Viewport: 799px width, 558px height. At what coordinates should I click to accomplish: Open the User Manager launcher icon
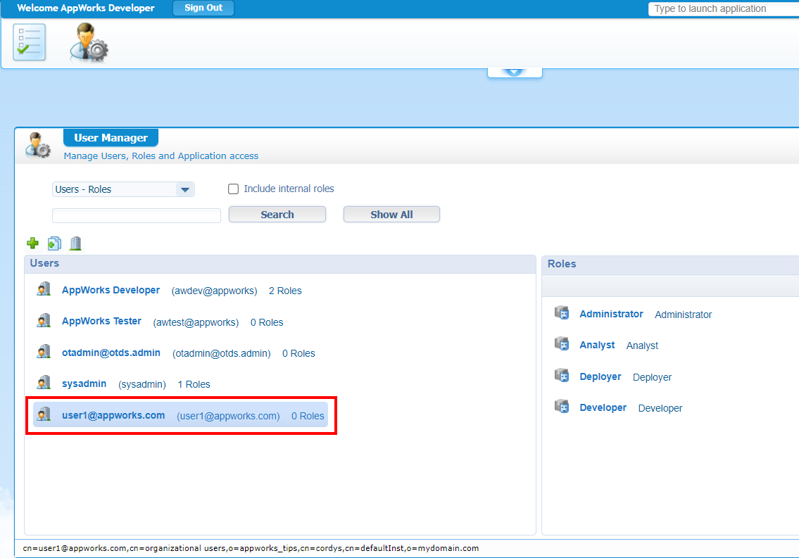coord(89,42)
